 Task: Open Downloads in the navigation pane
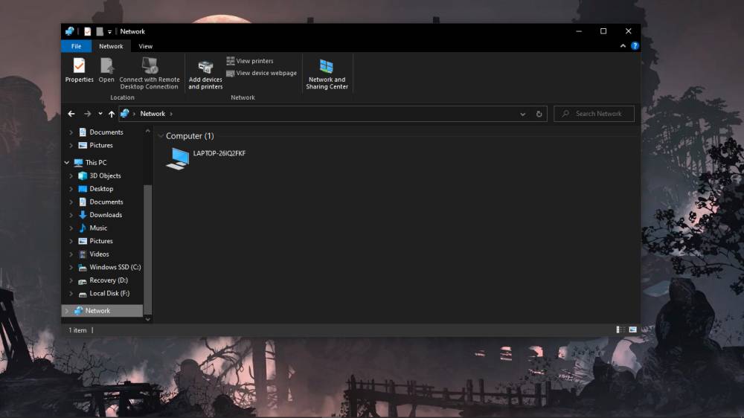click(x=106, y=215)
